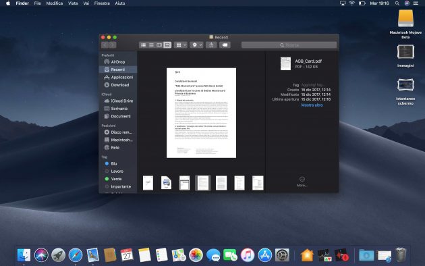The height and width of the screenshot is (266, 425).
Task: Focus the Finder search field
Action: pos(289,45)
